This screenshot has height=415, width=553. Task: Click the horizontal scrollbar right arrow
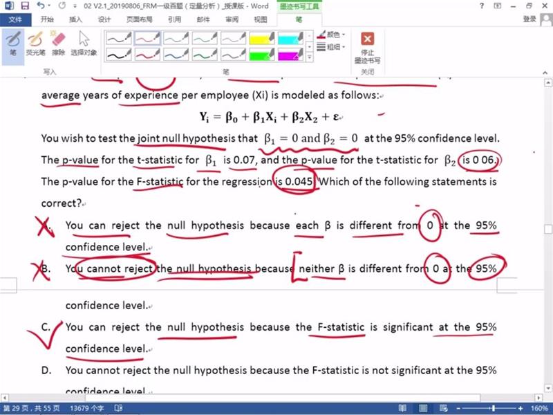coord(538,398)
